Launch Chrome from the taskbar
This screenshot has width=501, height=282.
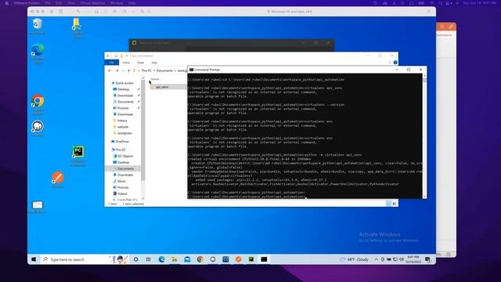point(200,259)
